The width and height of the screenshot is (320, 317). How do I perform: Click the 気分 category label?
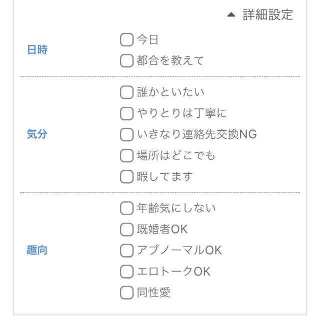(x=37, y=134)
